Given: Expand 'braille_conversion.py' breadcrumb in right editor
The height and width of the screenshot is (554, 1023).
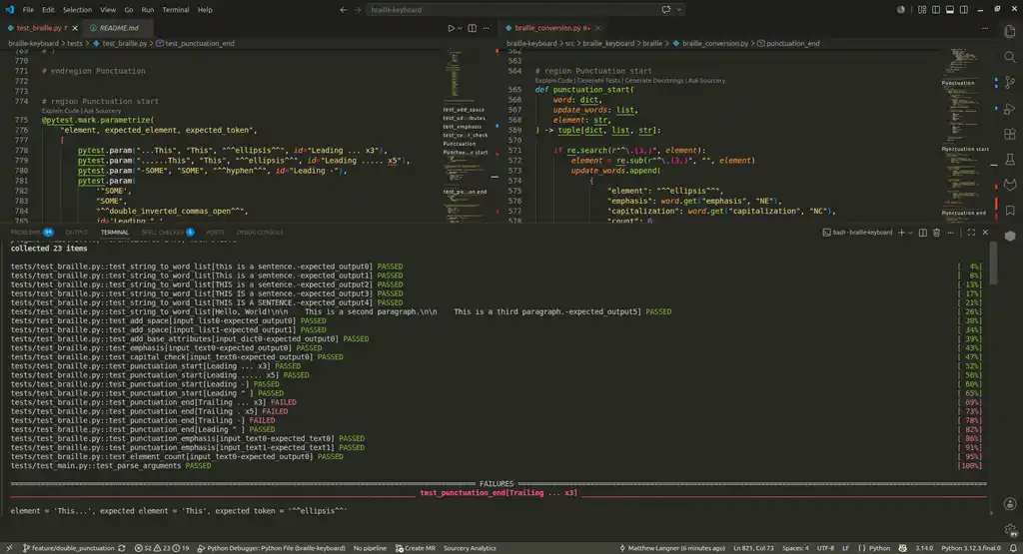Looking at the screenshot, I should tap(715, 43).
